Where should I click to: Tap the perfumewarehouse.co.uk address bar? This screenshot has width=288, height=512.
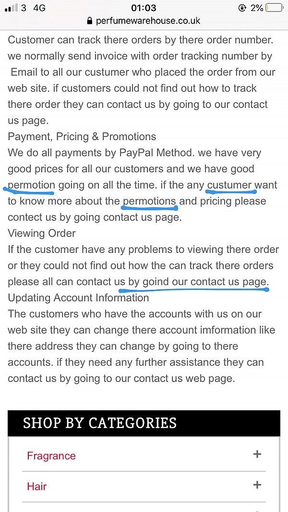pyautogui.click(x=144, y=21)
